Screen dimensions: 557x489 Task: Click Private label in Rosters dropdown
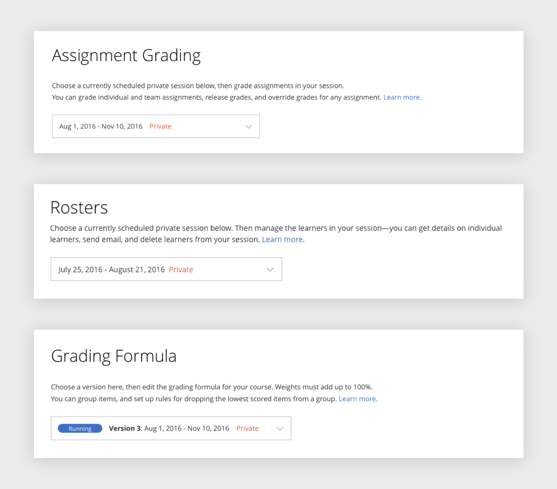coord(181,269)
